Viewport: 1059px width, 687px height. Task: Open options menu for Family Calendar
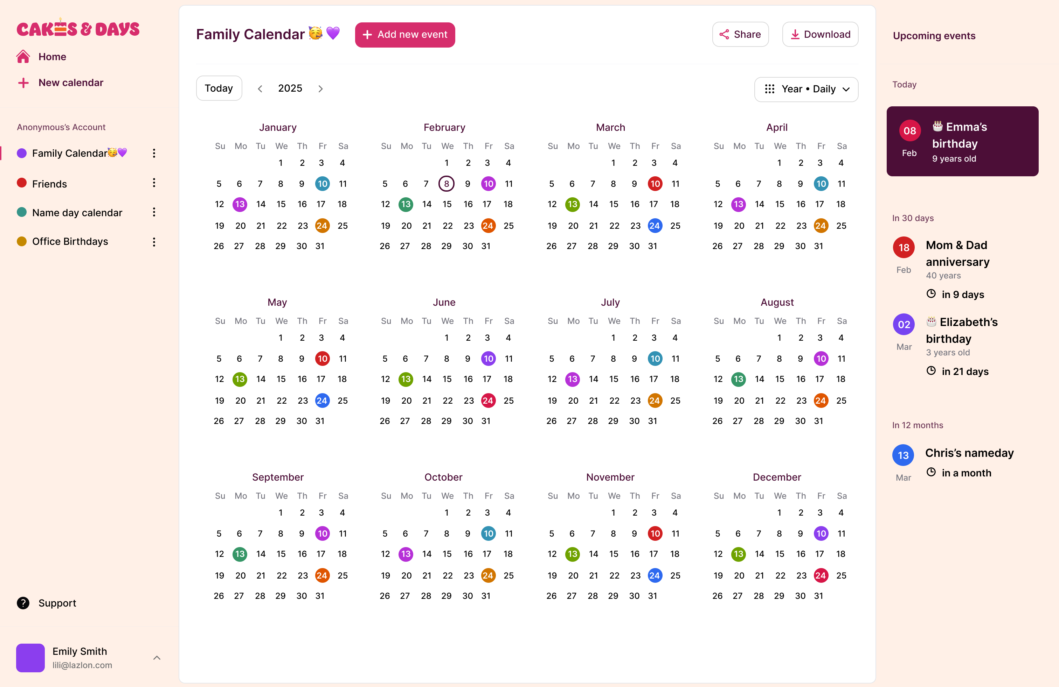coord(154,153)
